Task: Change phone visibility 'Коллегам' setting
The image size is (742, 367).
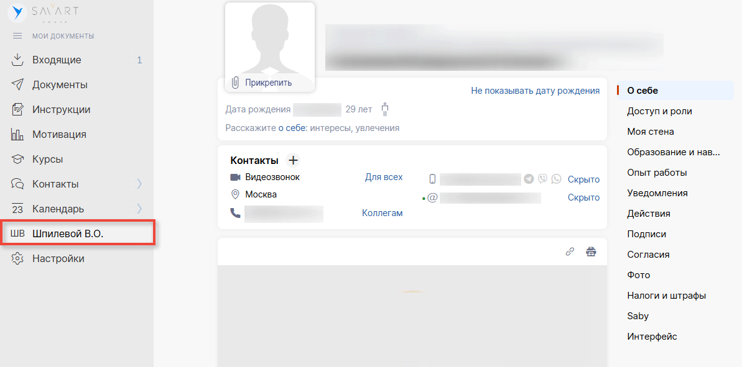Action: [382, 213]
